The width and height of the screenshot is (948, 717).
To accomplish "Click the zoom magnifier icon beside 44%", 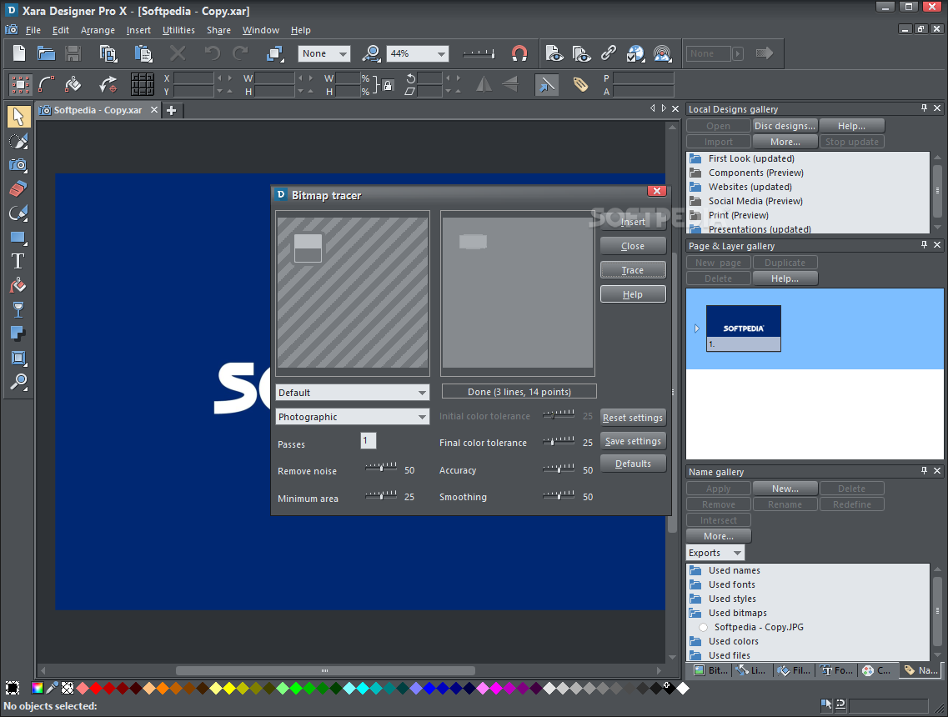I will tap(371, 53).
